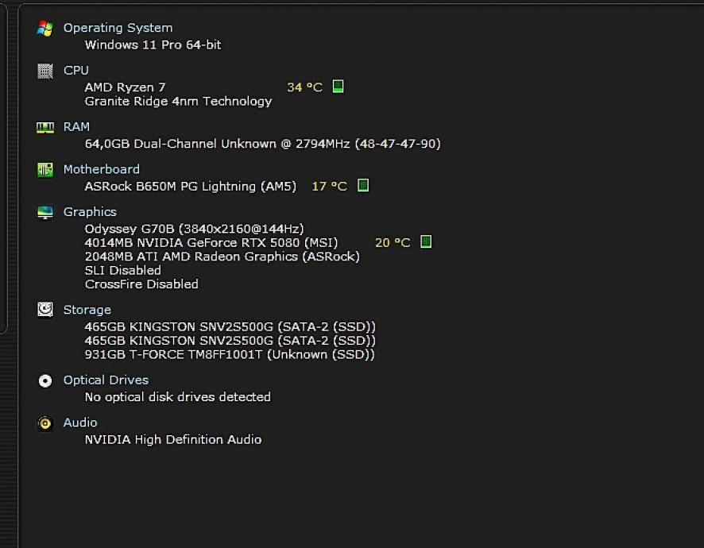Select the Odyssey G70B monitor line
Screen dimensions: 704x548
point(195,229)
